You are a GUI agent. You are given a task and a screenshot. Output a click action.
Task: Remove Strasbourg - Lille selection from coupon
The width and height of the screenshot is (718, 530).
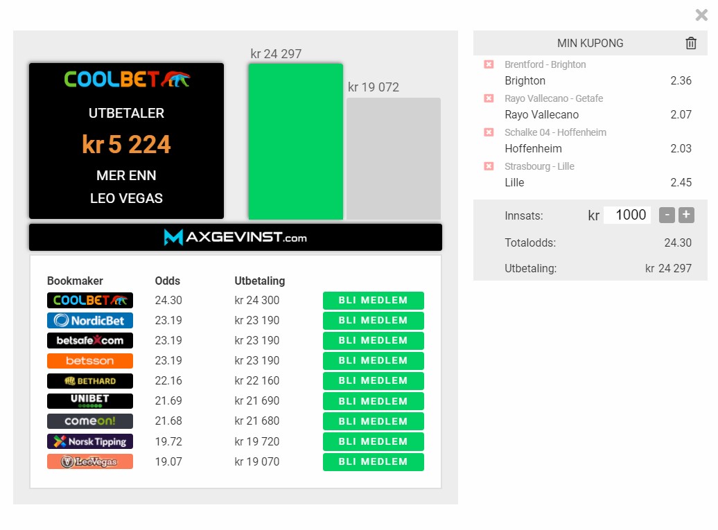click(x=489, y=166)
